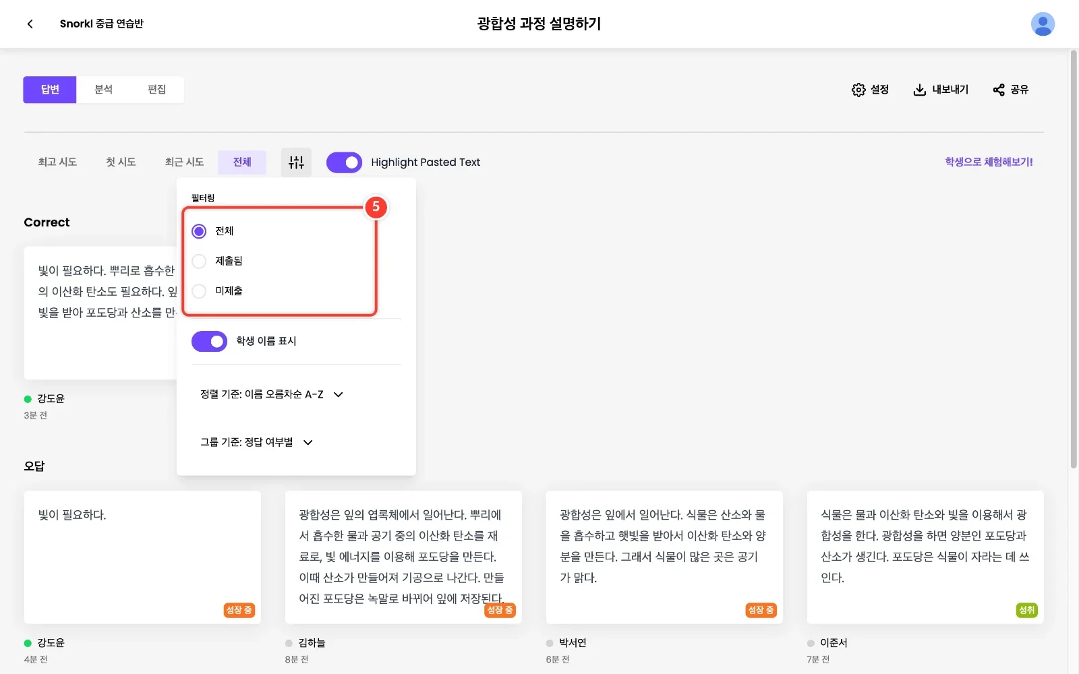The image size is (1079, 674).
Task: Open 김하늘's answer card
Action: (x=403, y=557)
